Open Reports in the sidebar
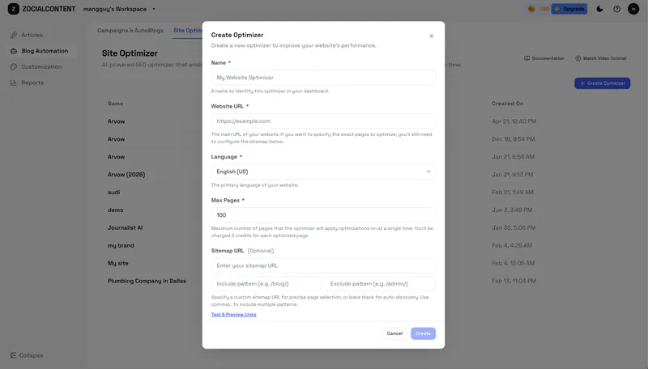 pos(32,83)
